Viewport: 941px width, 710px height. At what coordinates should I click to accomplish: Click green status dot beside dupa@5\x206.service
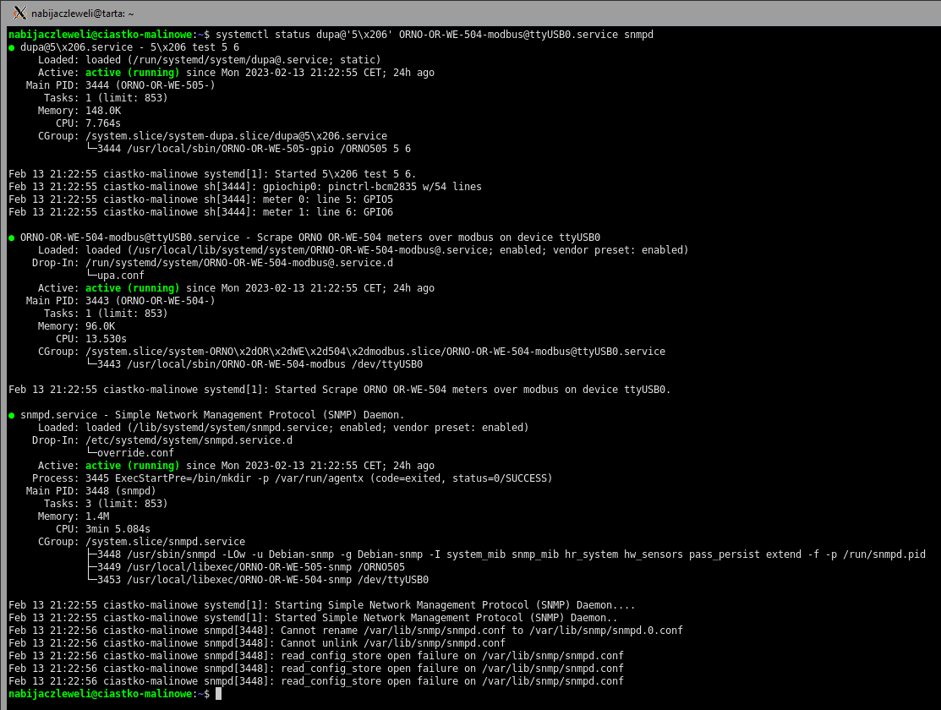click(x=12, y=47)
